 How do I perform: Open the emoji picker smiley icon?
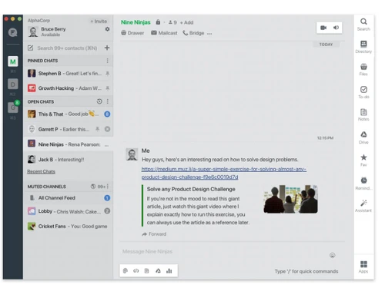(x=333, y=255)
